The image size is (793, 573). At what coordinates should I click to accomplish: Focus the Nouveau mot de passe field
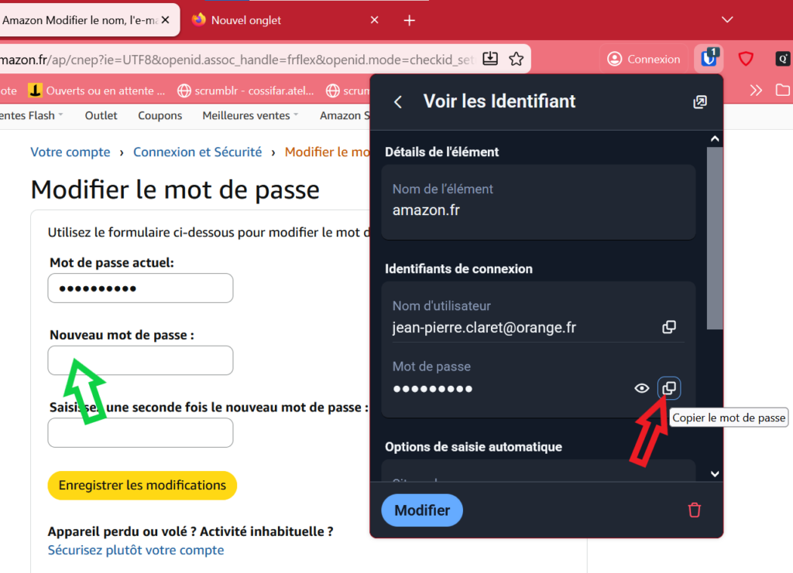click(140, 360)
